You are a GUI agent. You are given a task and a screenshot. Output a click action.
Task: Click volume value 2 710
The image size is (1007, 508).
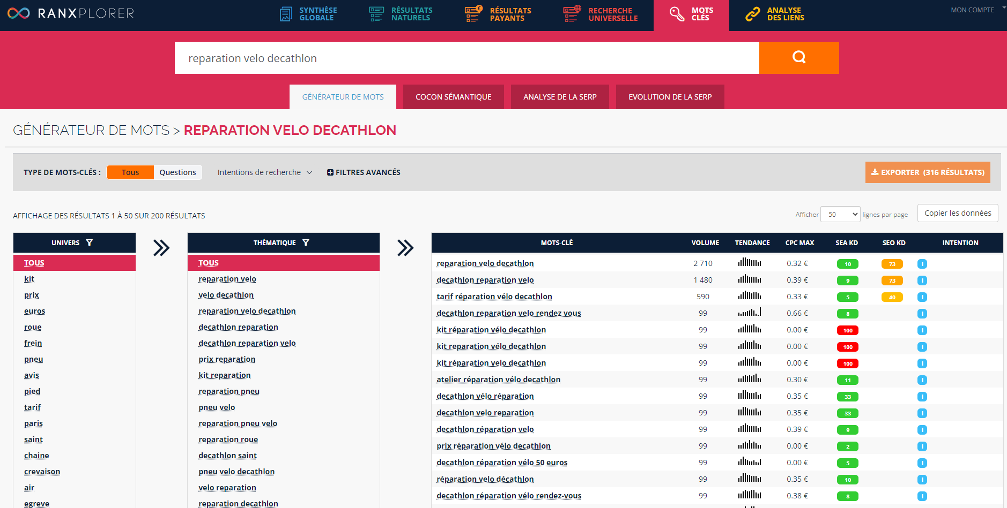(x=703, y=263)
